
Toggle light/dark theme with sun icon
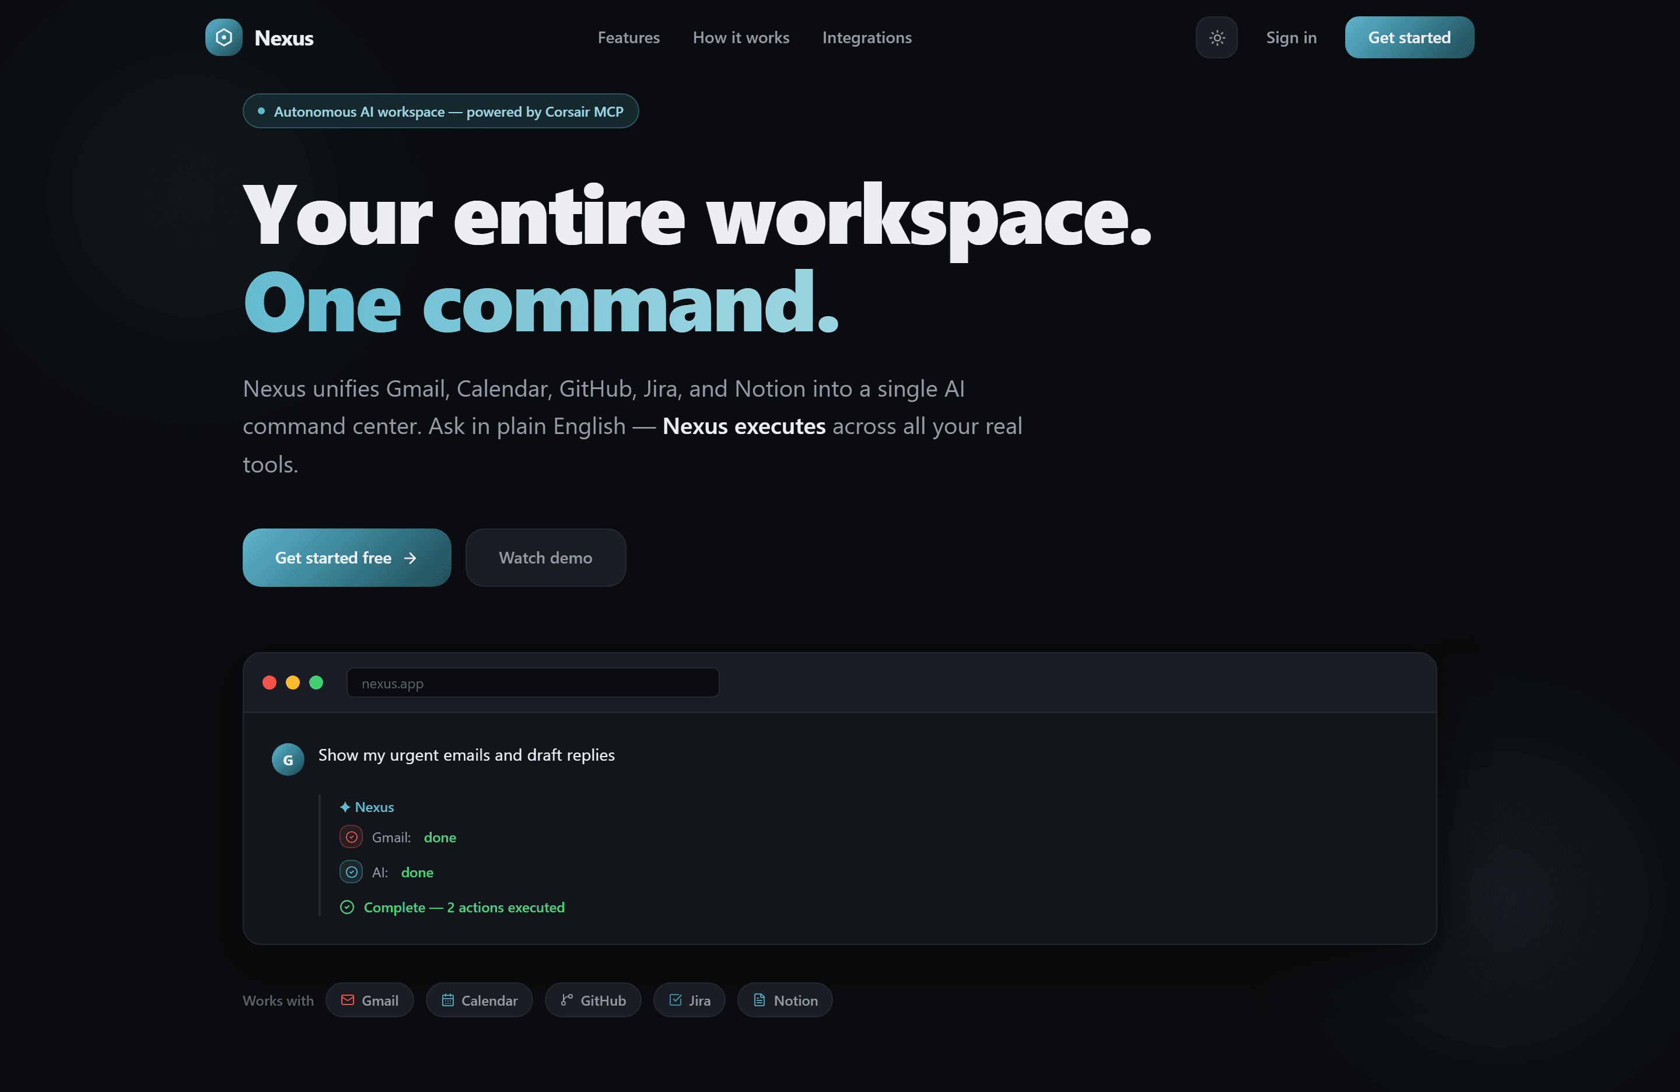point(1216,37)
